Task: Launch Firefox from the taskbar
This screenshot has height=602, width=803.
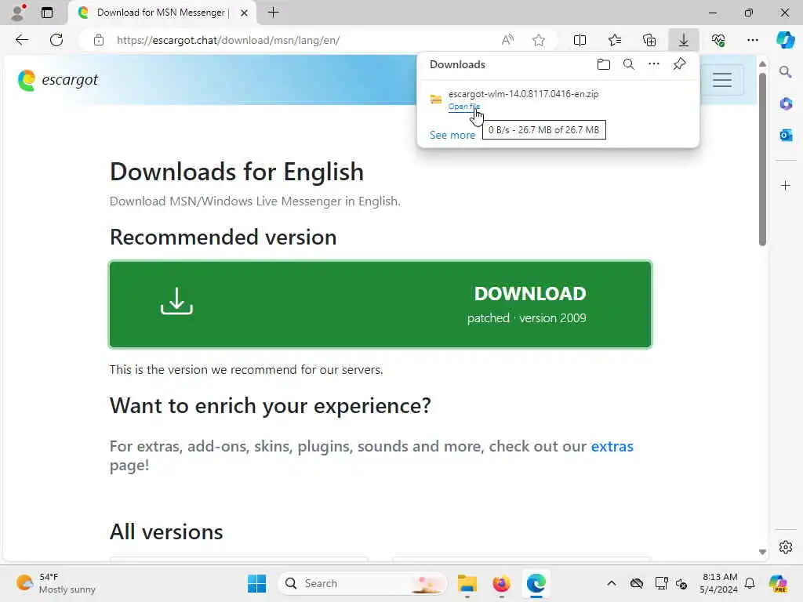Action: pos(501,583)
